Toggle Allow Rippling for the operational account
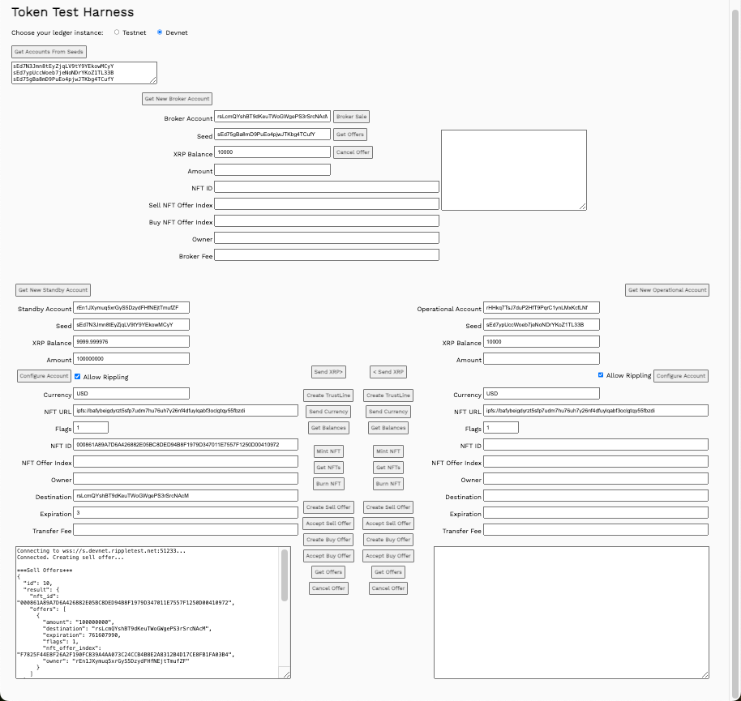Image resolution: width=741 pixels, height=701 pixels. 601,375
